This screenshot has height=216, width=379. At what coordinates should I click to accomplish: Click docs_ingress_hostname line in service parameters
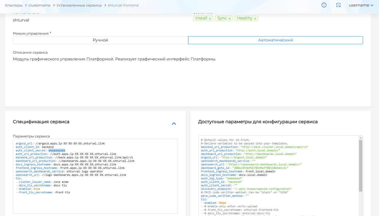(66, 164)
